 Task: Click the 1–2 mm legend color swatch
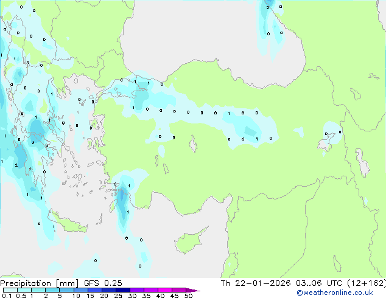coord(38,290)
